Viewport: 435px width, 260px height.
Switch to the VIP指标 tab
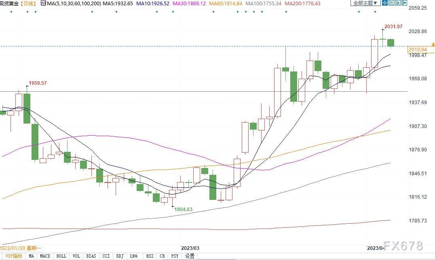coord(14,256)
